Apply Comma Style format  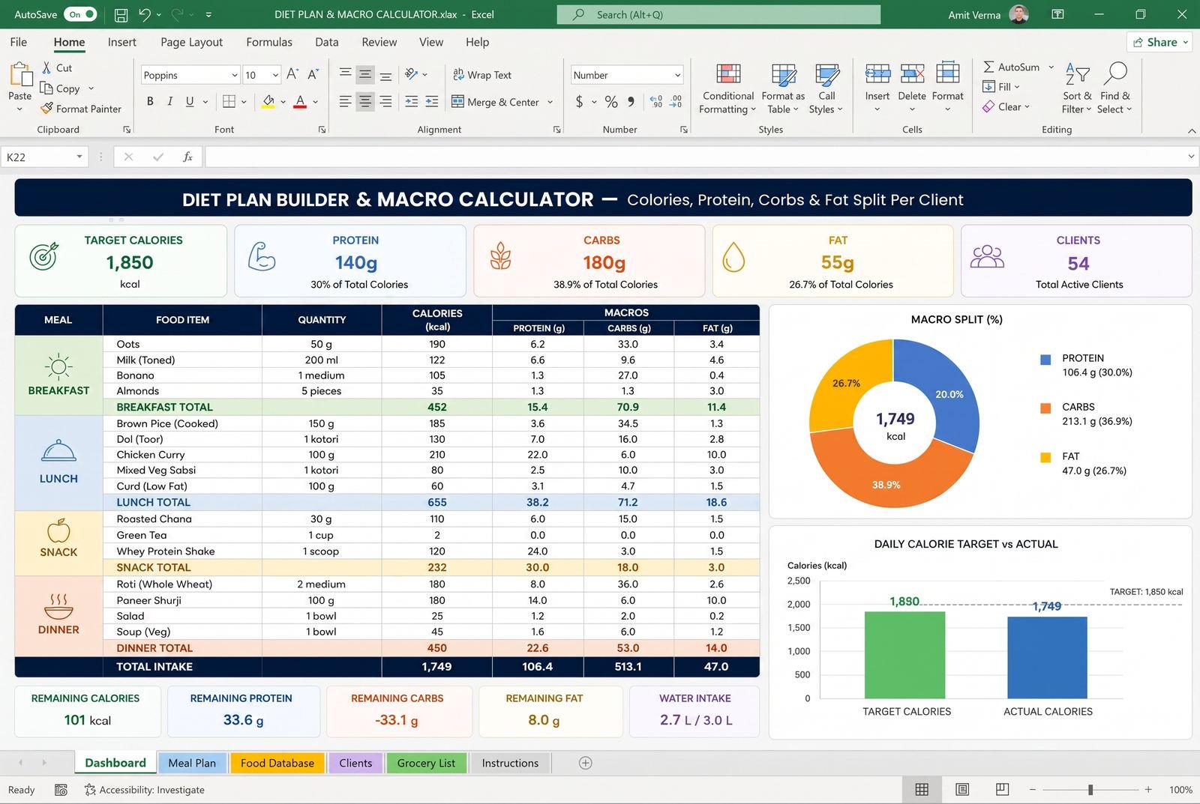click(631, 101)
